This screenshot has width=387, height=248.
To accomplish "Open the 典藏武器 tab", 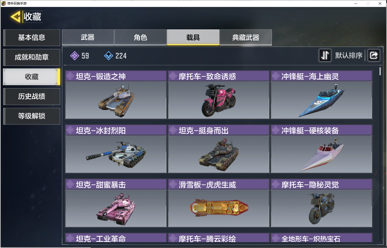I will [x=246, y=37].
